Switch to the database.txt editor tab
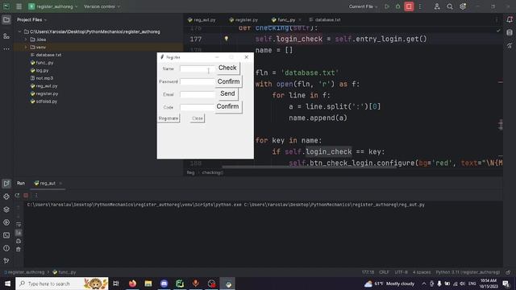 (x=325, y=19)
